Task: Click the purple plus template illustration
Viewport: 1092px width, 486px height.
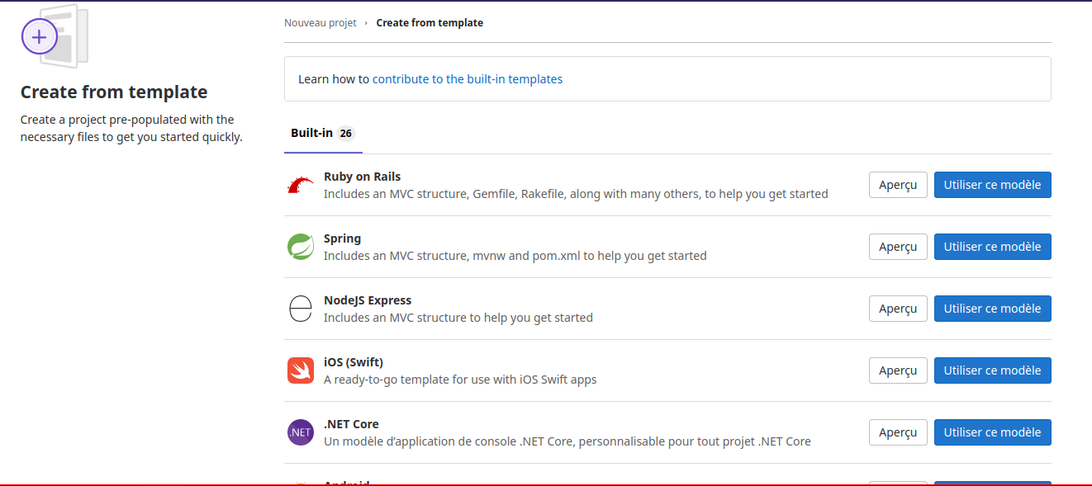Action: pos(40,37)
